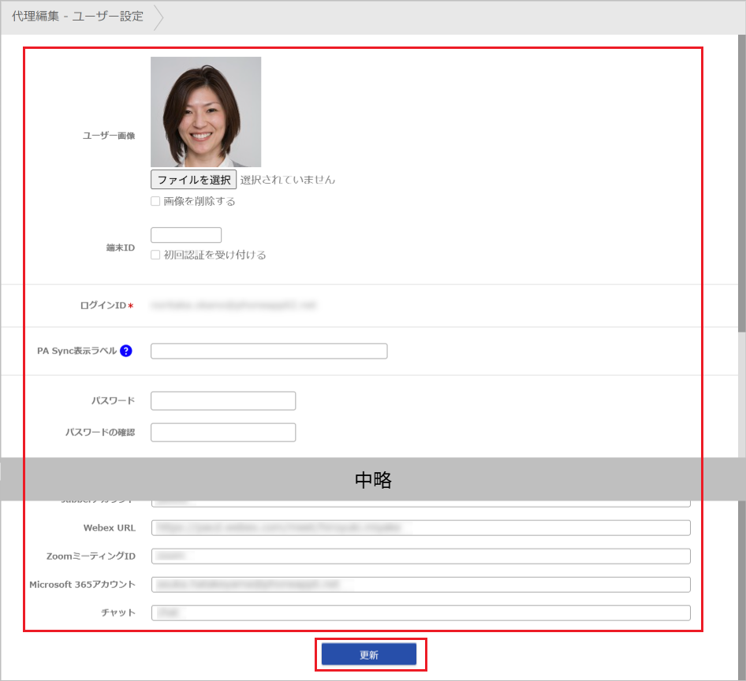Focus the ZoomミーティングID field

(421, 556)
